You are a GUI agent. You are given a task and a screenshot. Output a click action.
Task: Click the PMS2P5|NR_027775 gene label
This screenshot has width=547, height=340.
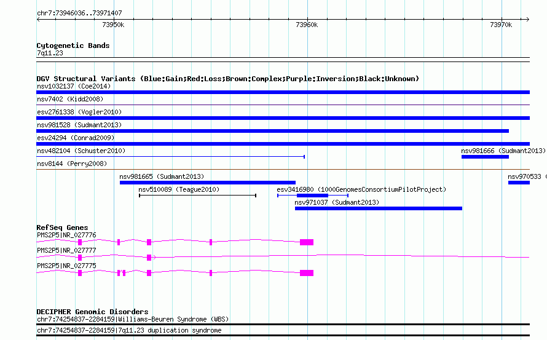point(66,266)
